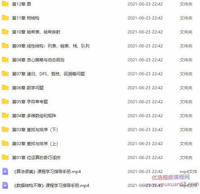Image resolution: width=200 pixels, height=194 pixels.
Task: Select 第03章 查找与排序（下） folder name
Action: tap(35, 130)
